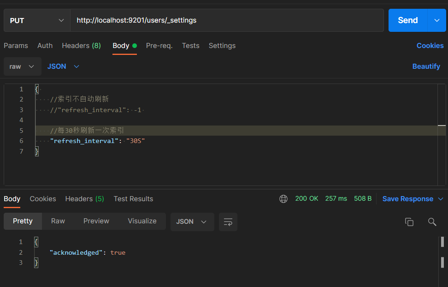Viewport: 448px width, 287px height.
Task: Click the 257 ms response time
Action: [336, 198]
